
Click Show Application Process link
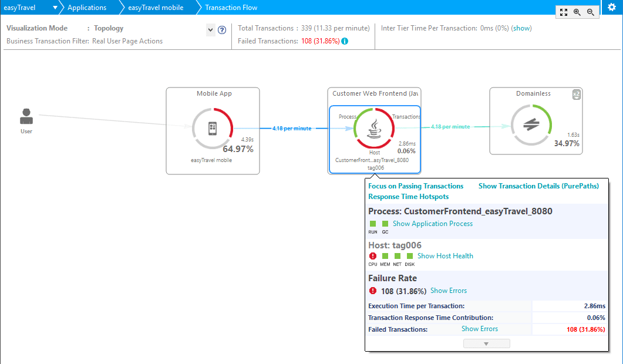click(433, 224)
